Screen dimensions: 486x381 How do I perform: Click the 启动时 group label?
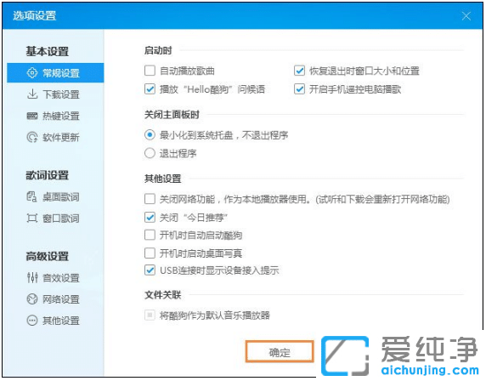tap(158, 50)
